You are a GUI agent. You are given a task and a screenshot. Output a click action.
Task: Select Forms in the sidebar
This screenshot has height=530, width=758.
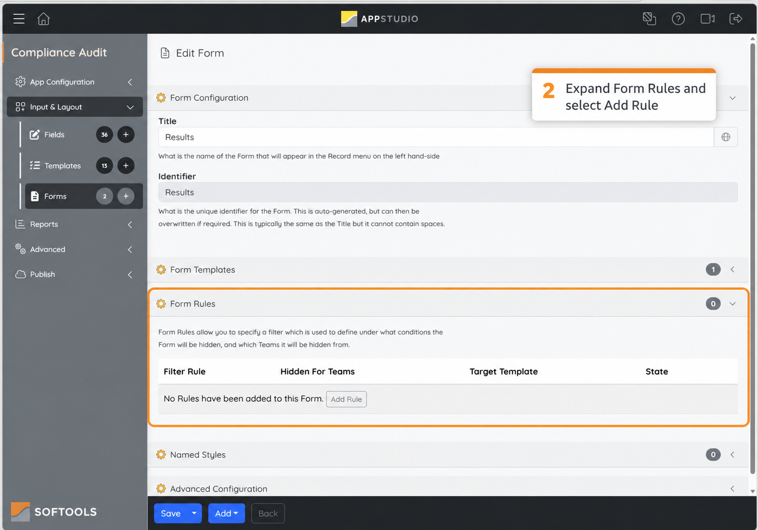tap(55, 196)
